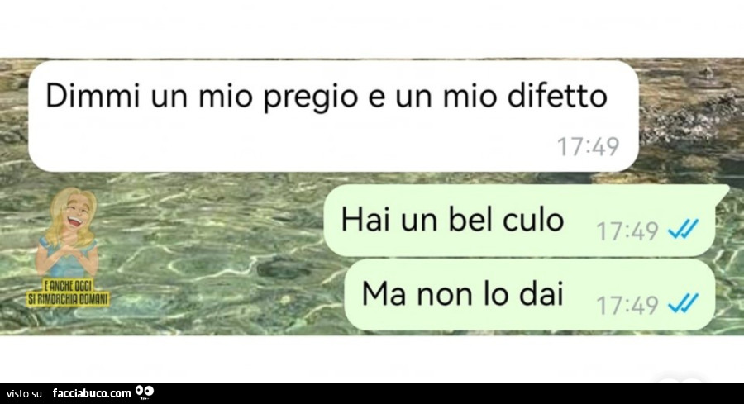Open the facciabuco.com link
Viewport: 744px width, 404px height.
click(92, 393)
